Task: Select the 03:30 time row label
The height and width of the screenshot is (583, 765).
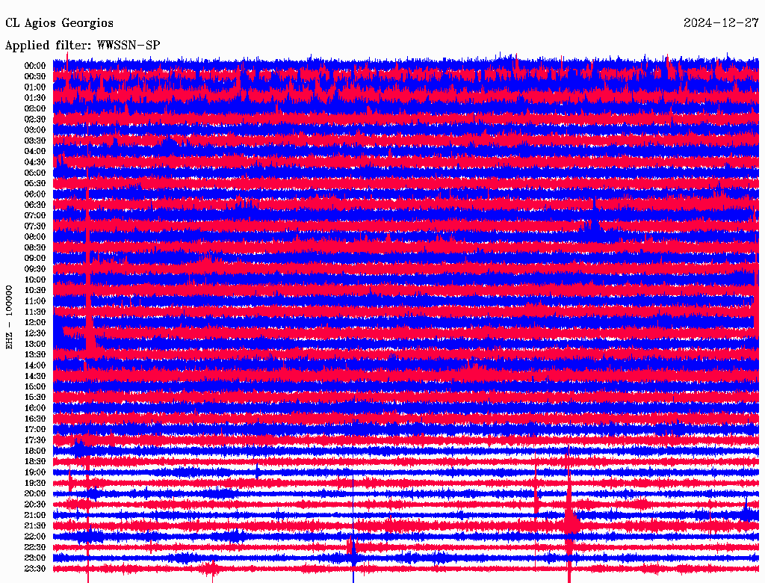Action: (x=35, y=141)
